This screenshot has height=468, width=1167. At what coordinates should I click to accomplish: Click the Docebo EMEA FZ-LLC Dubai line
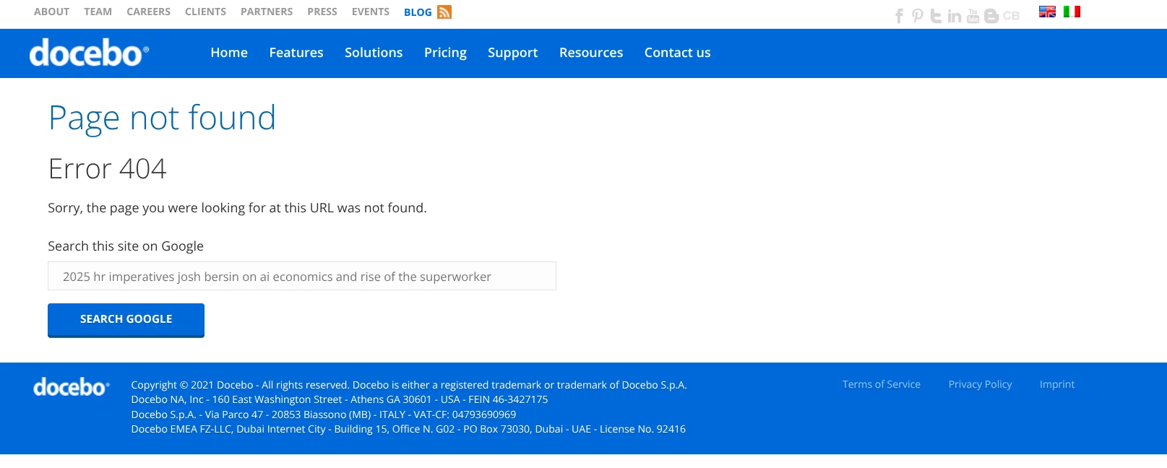(408, 429)
